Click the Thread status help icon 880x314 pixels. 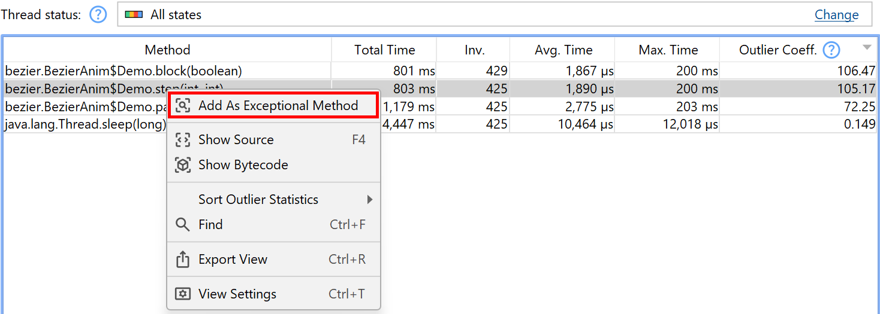[x=98, y=15]
